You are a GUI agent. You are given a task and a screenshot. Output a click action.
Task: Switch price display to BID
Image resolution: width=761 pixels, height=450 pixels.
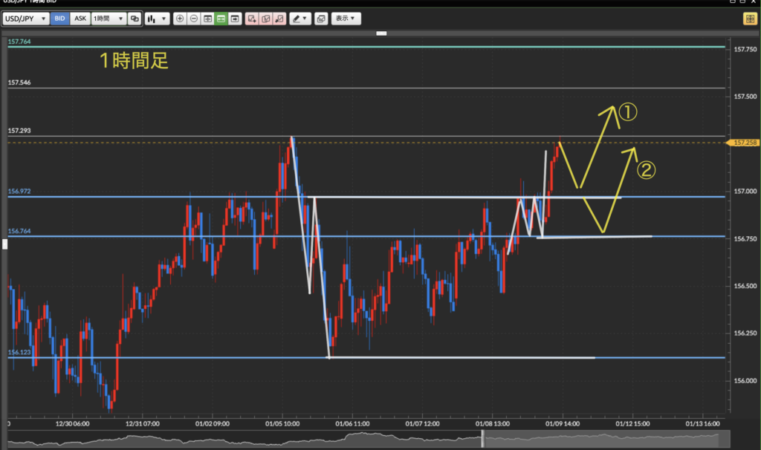pyautogui.click(x=60, y=19)
